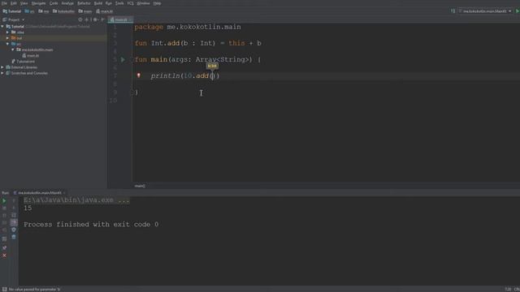The image size is (520, 292).
Task: Click src breadcrumb in navigation bar
Action: point(29,11)
